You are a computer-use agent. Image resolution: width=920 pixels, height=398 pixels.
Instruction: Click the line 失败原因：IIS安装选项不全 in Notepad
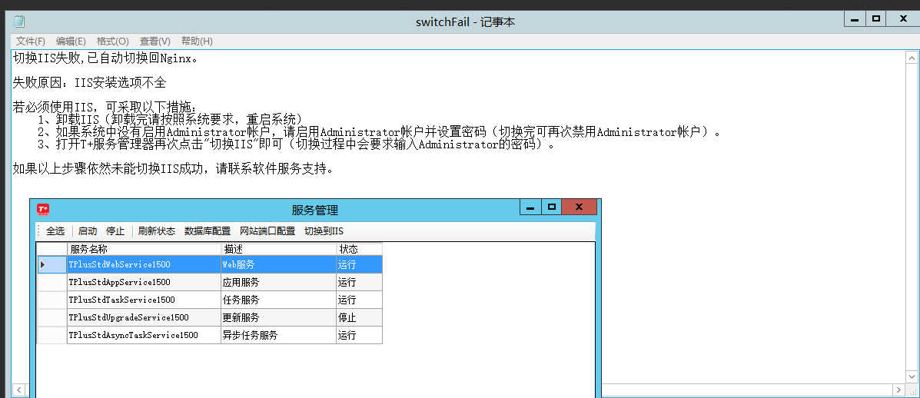point(90,83)
